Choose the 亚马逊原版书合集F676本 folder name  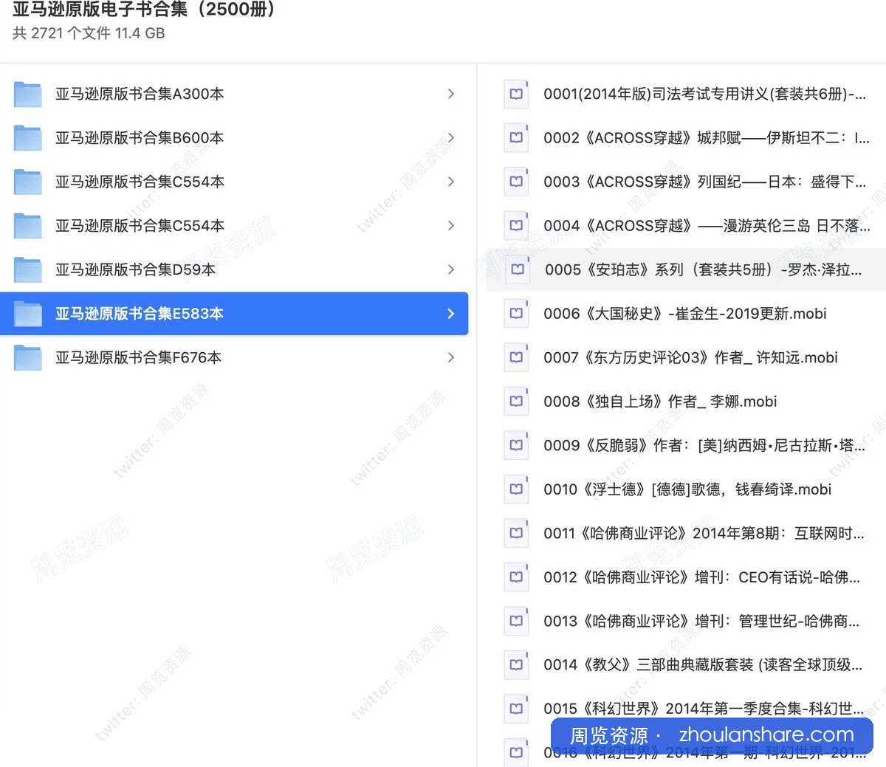pos(139,357)
